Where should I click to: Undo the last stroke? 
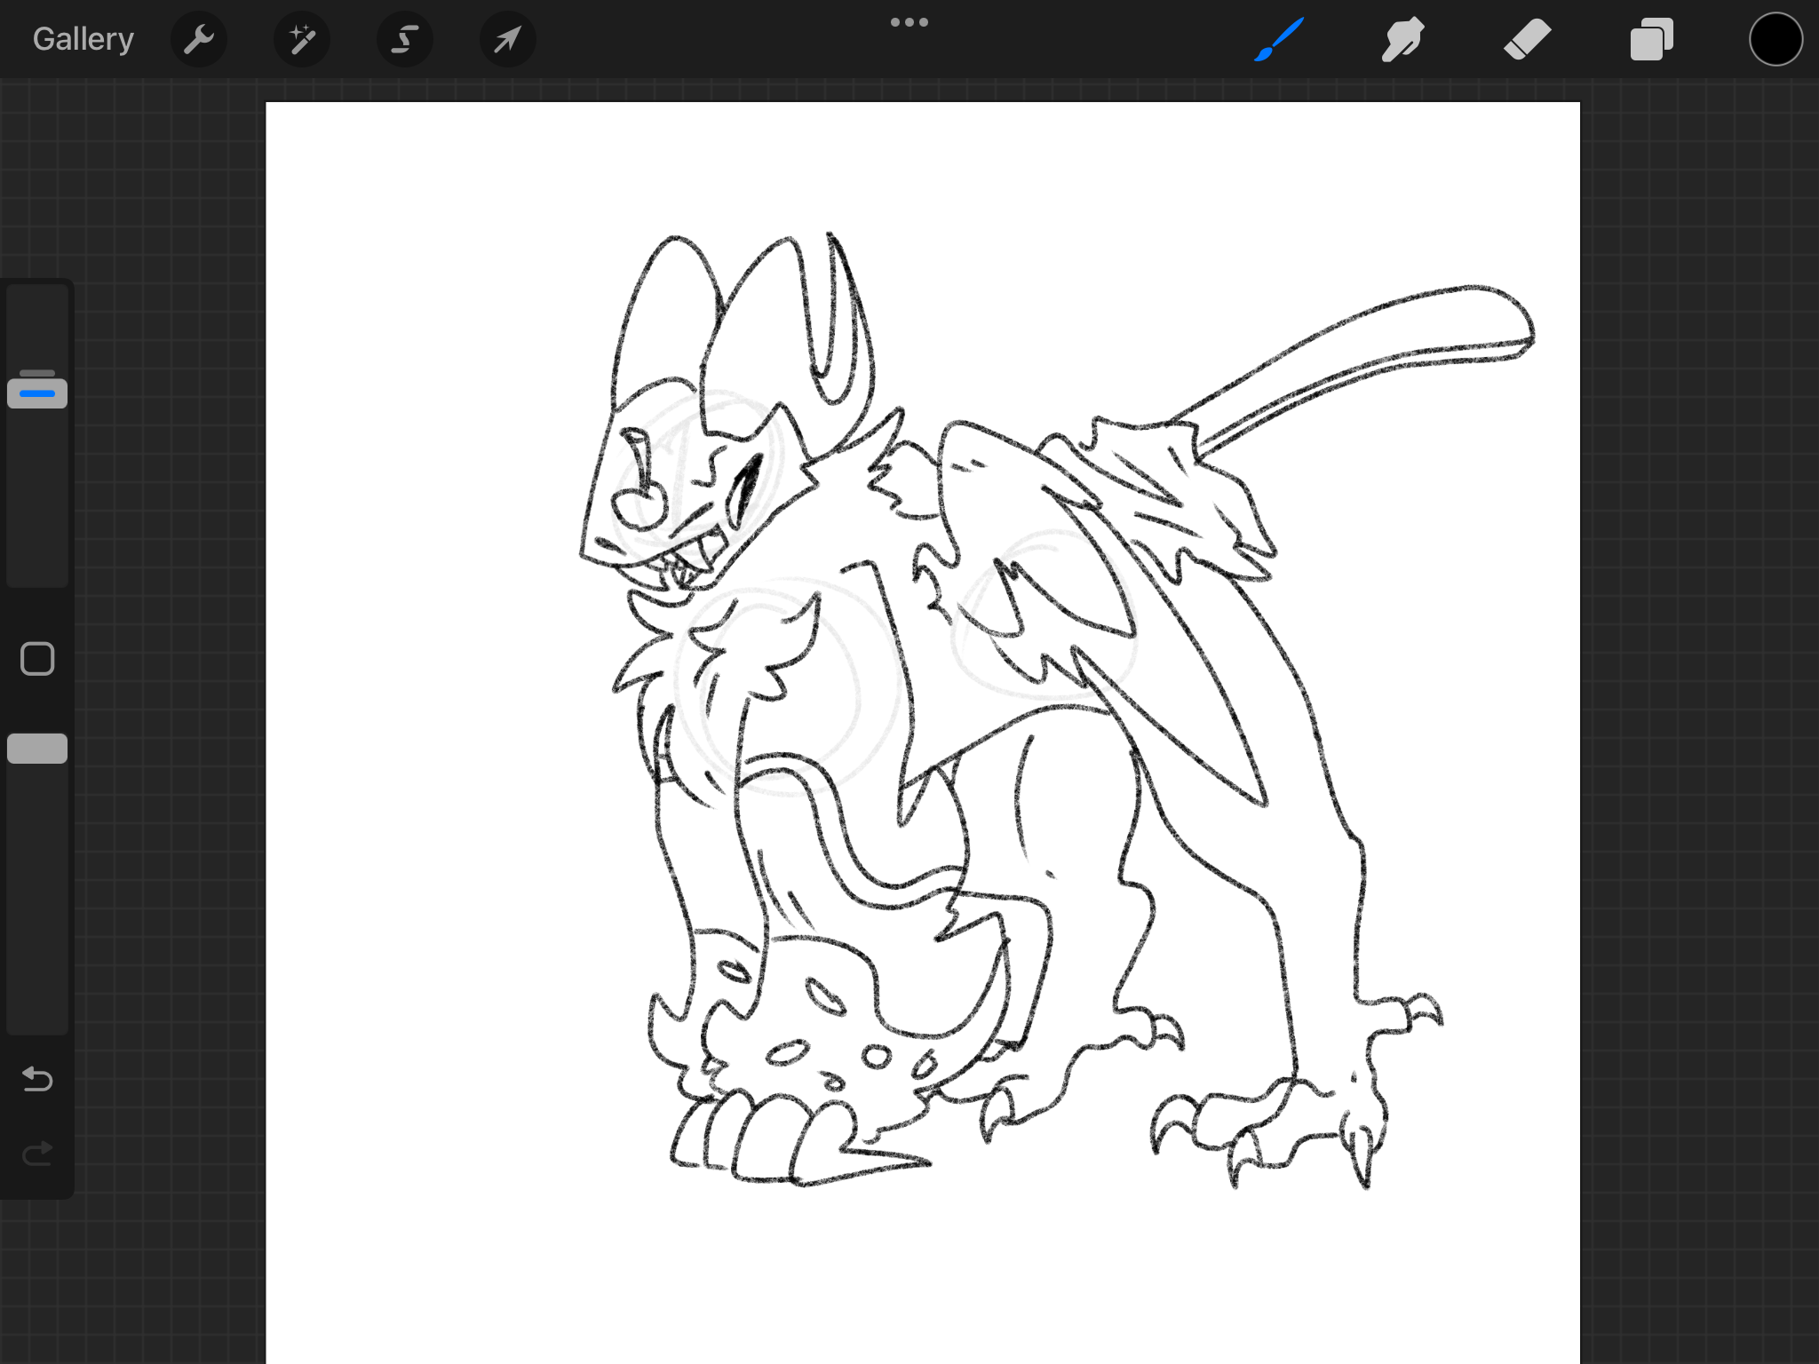pyautogui.click(x=37, y=1079)
